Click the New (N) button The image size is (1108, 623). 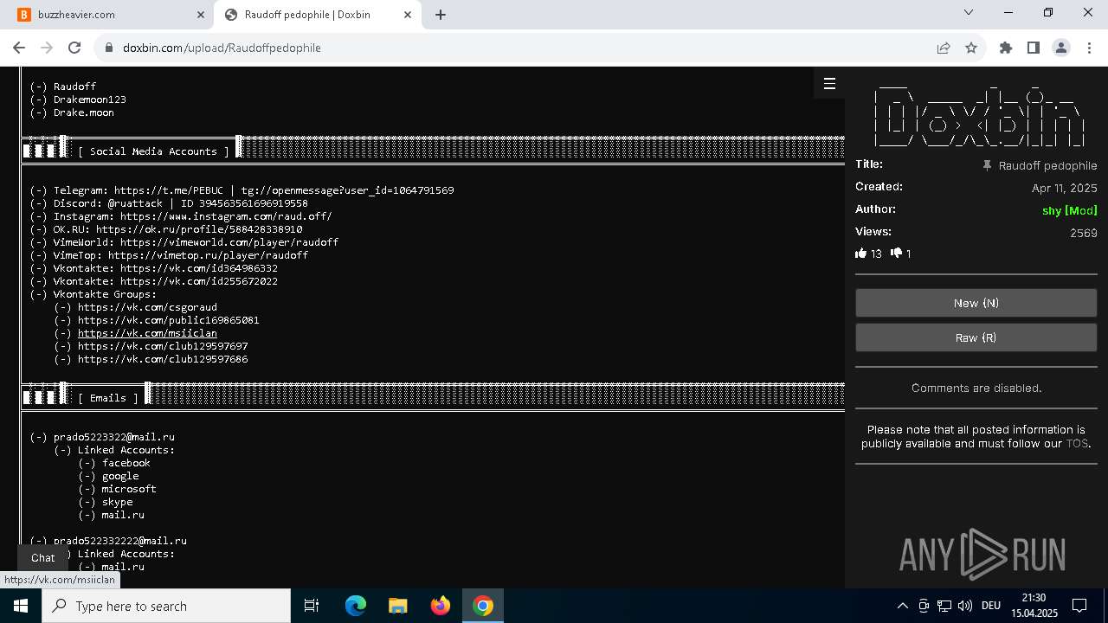coord(976,303)
